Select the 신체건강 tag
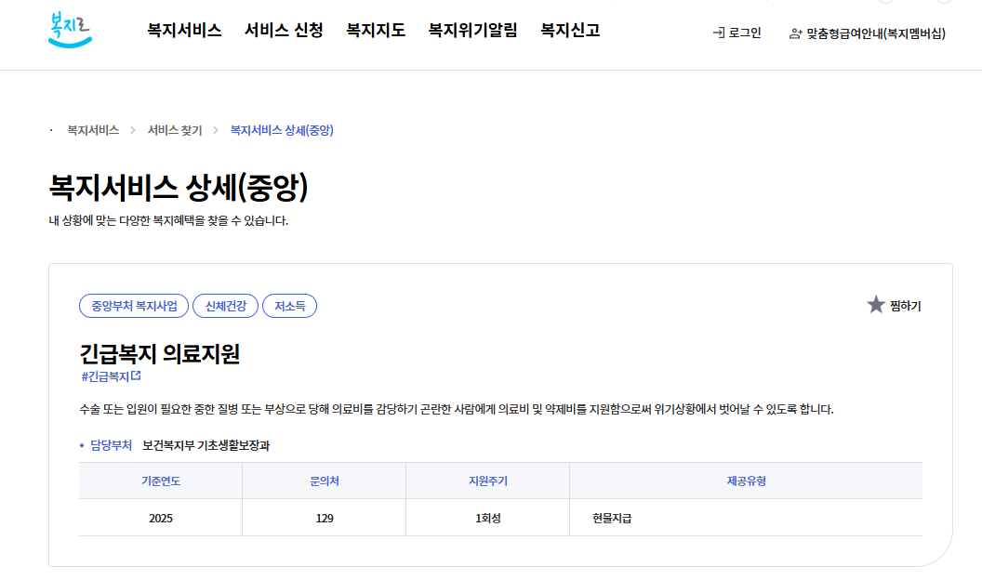The image size is (982, 580). [x=225, y=306]
